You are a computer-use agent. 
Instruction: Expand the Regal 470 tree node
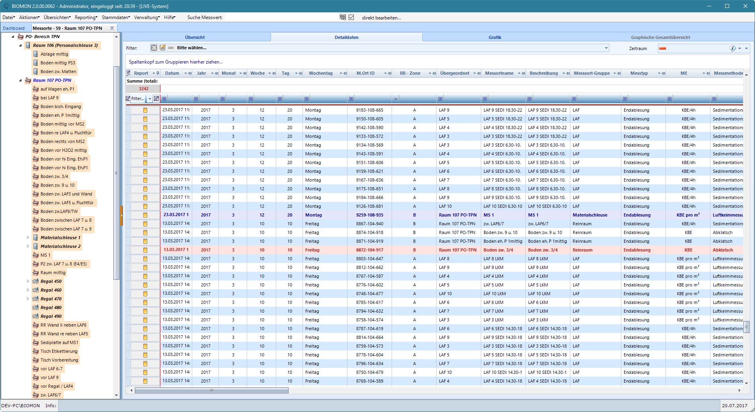[28, 299]
